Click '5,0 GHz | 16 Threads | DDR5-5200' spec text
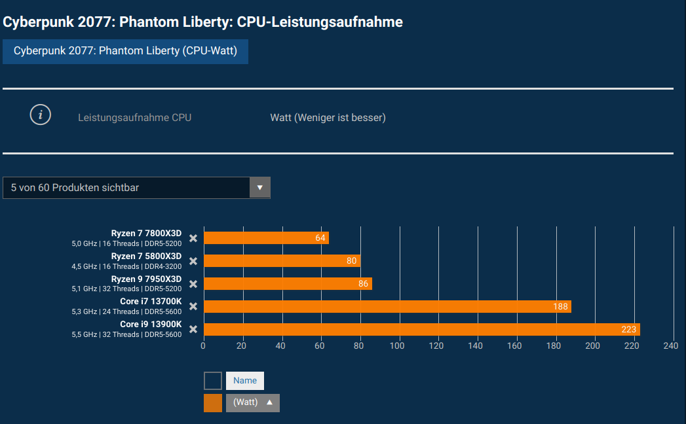This screenshot has width=686, height=424. 126,243
